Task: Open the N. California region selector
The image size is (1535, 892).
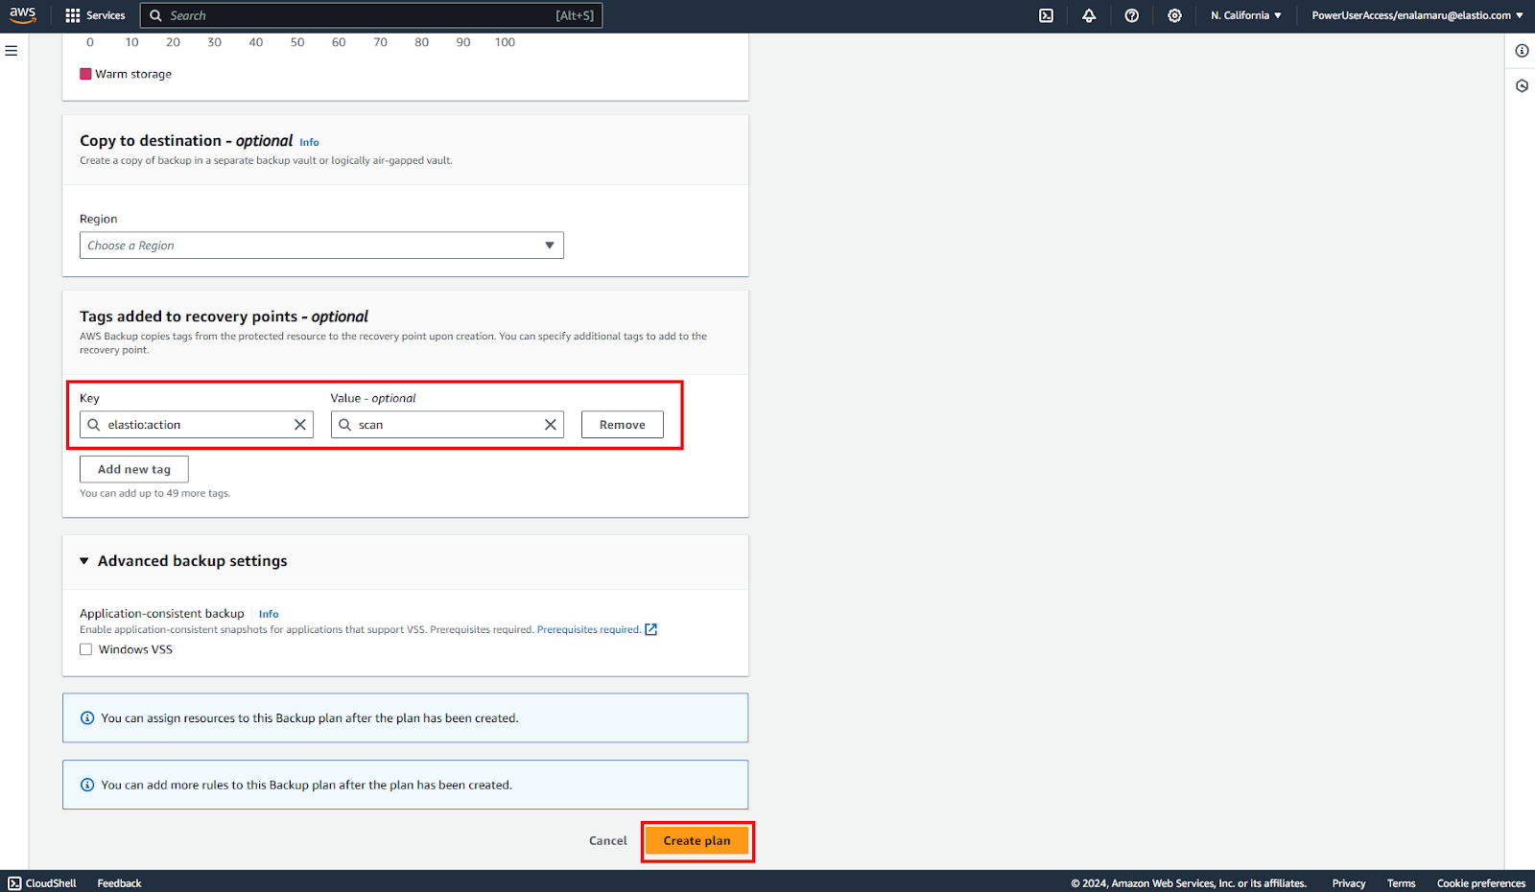Action: pos(1245,15)
